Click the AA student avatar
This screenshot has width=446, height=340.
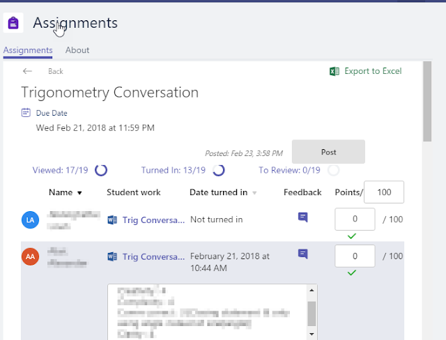coord(30,256)
